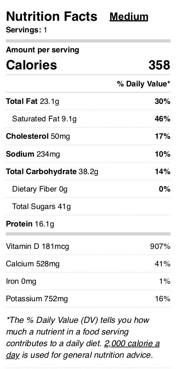Click the Calcium 528mg entry
Image resolution: width=176 pixels, height=369 pixels.
33,264
